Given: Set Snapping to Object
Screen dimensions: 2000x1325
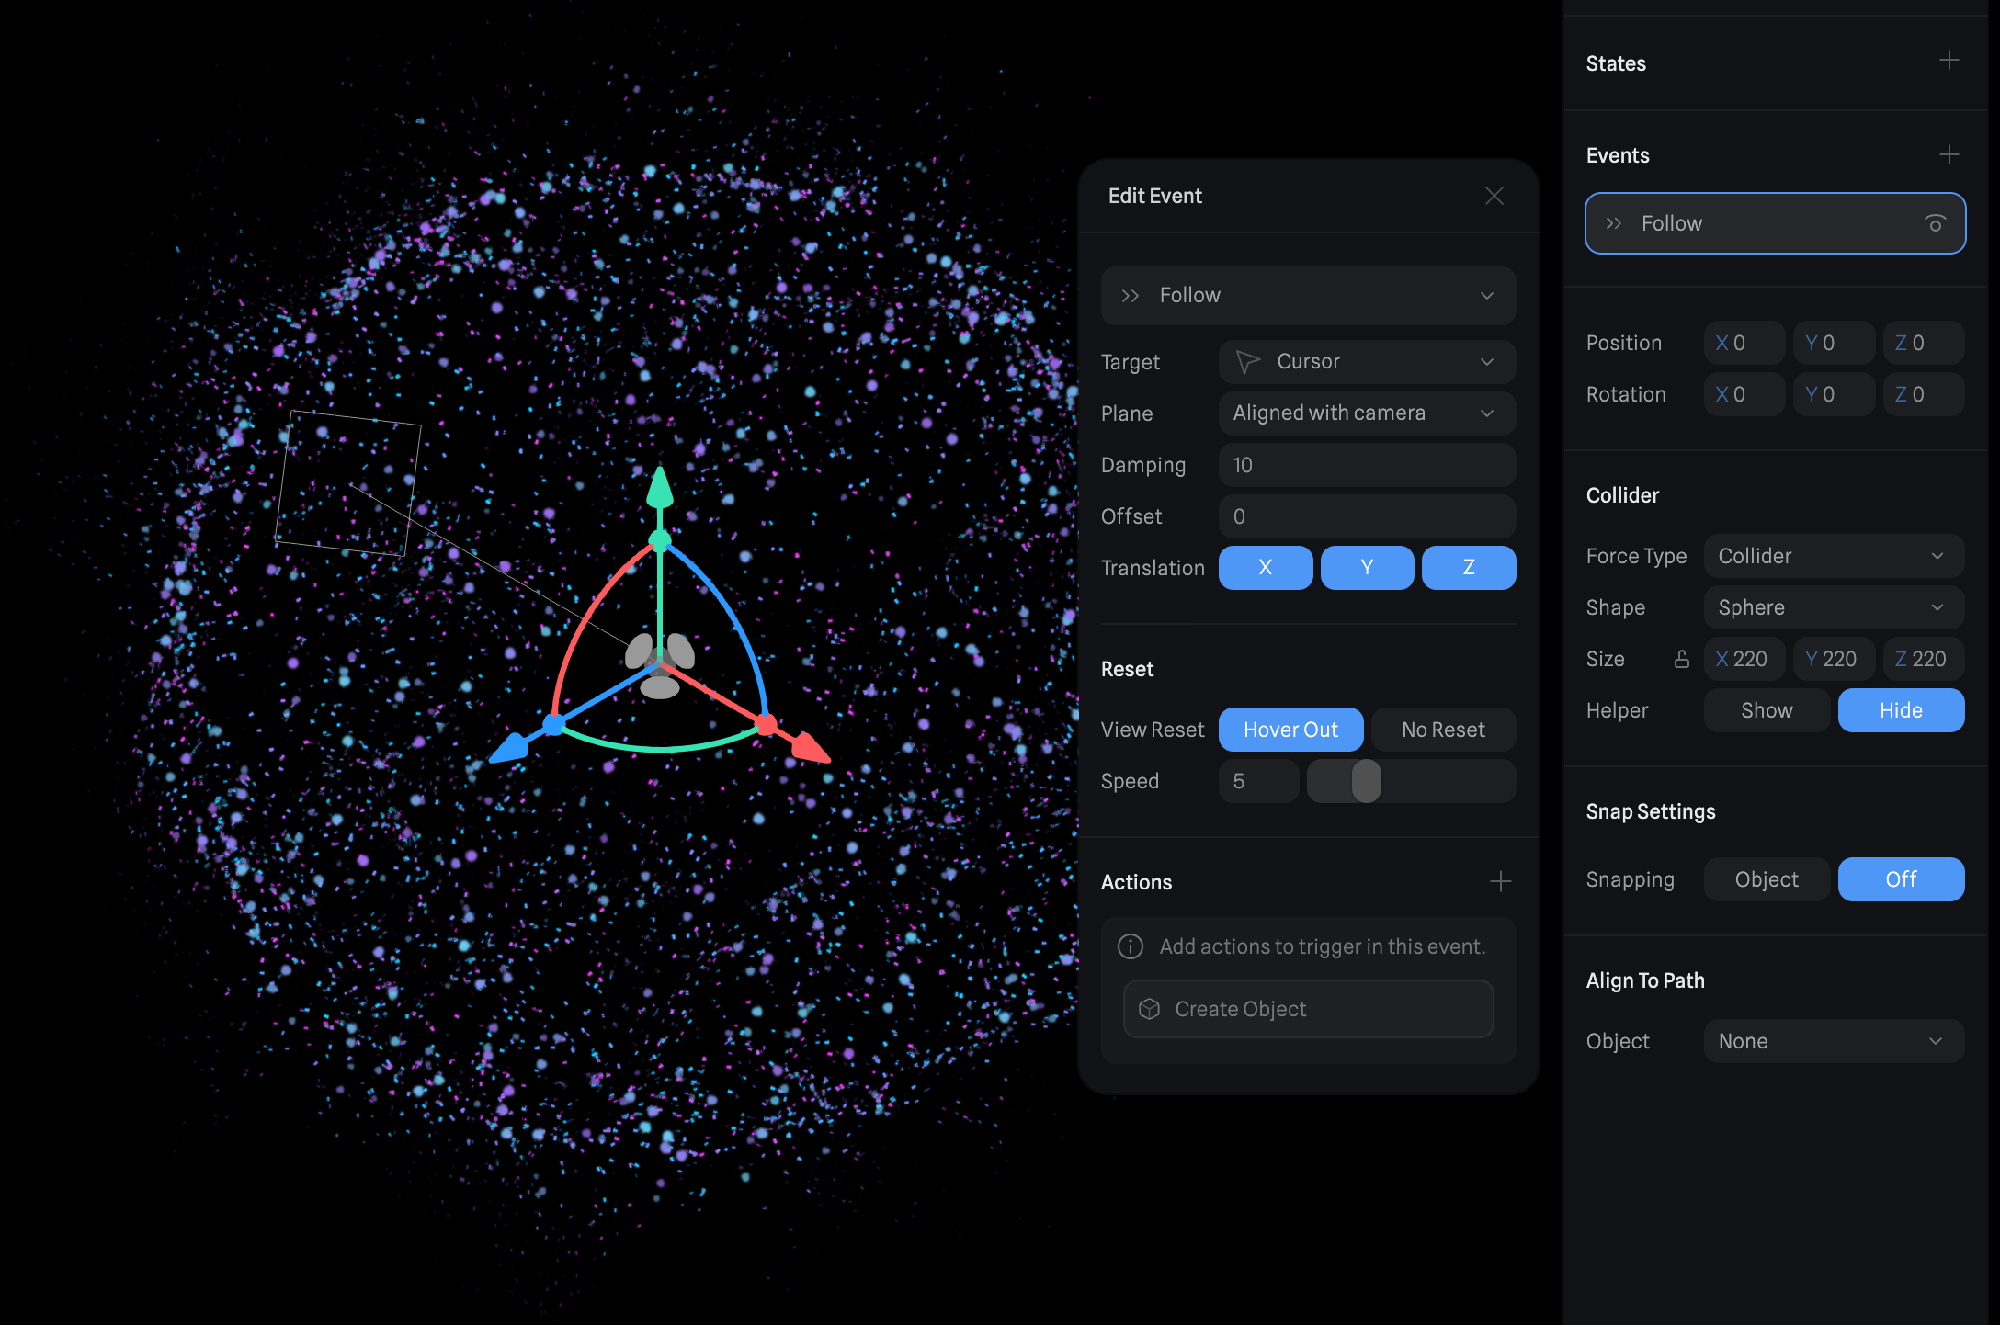Looking at the screenshot, I should pos(1766,878).
